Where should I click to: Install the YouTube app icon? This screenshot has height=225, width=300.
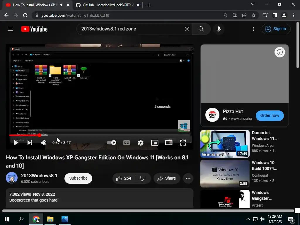(235, 15)
